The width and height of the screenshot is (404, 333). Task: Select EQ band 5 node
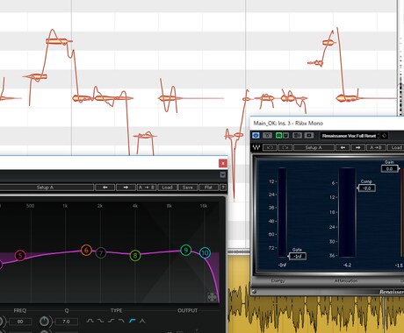tap(20, 256)
